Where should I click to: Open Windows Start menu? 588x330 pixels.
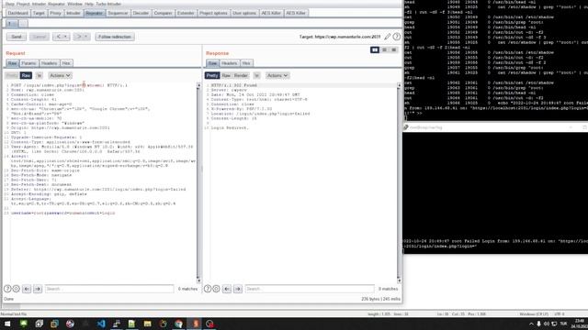(x=7, y=324)
